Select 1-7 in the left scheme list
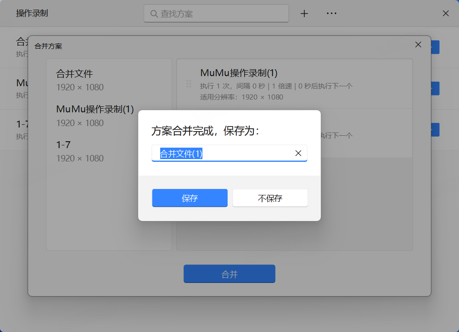This screenshot has height=332, width=459. pos(63,145)
